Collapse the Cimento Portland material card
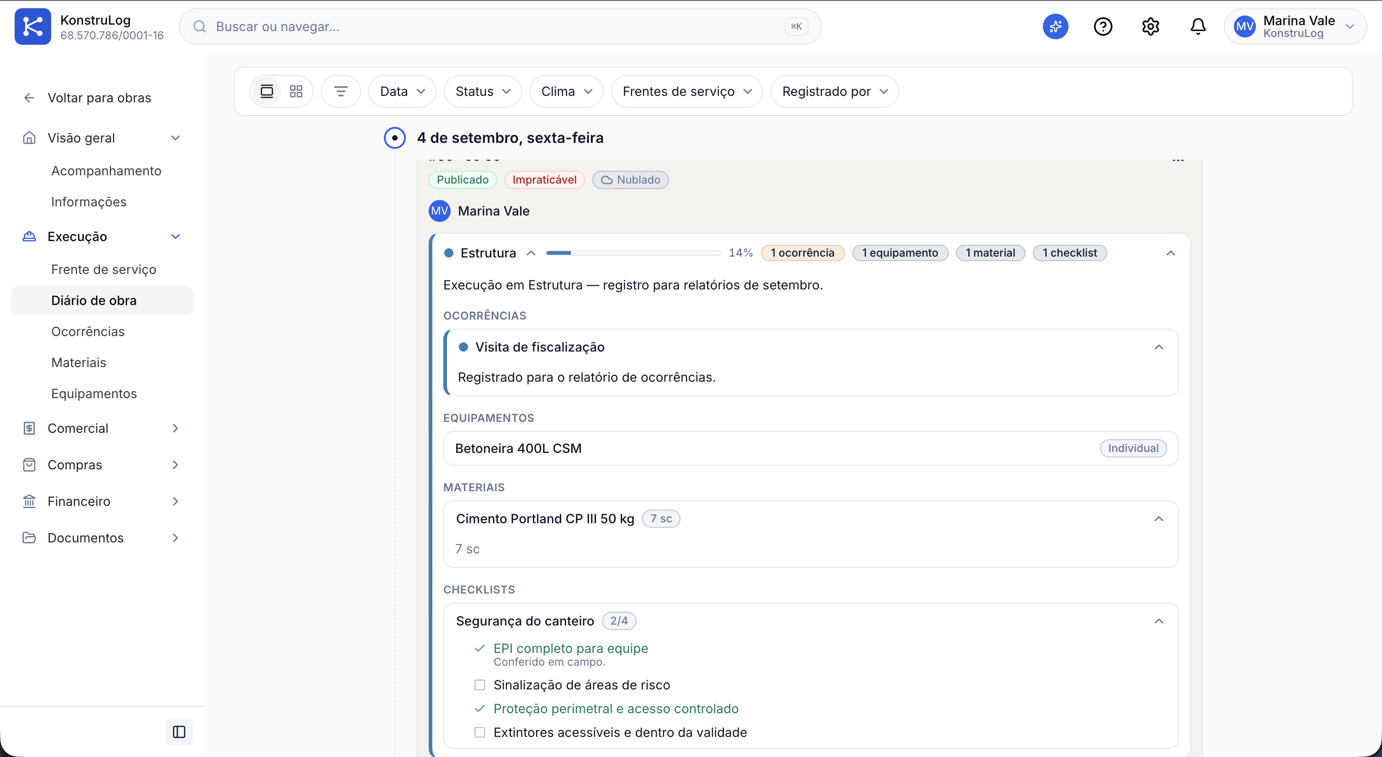Screen dimensions: 1382x757 [x=1159, y=519]
